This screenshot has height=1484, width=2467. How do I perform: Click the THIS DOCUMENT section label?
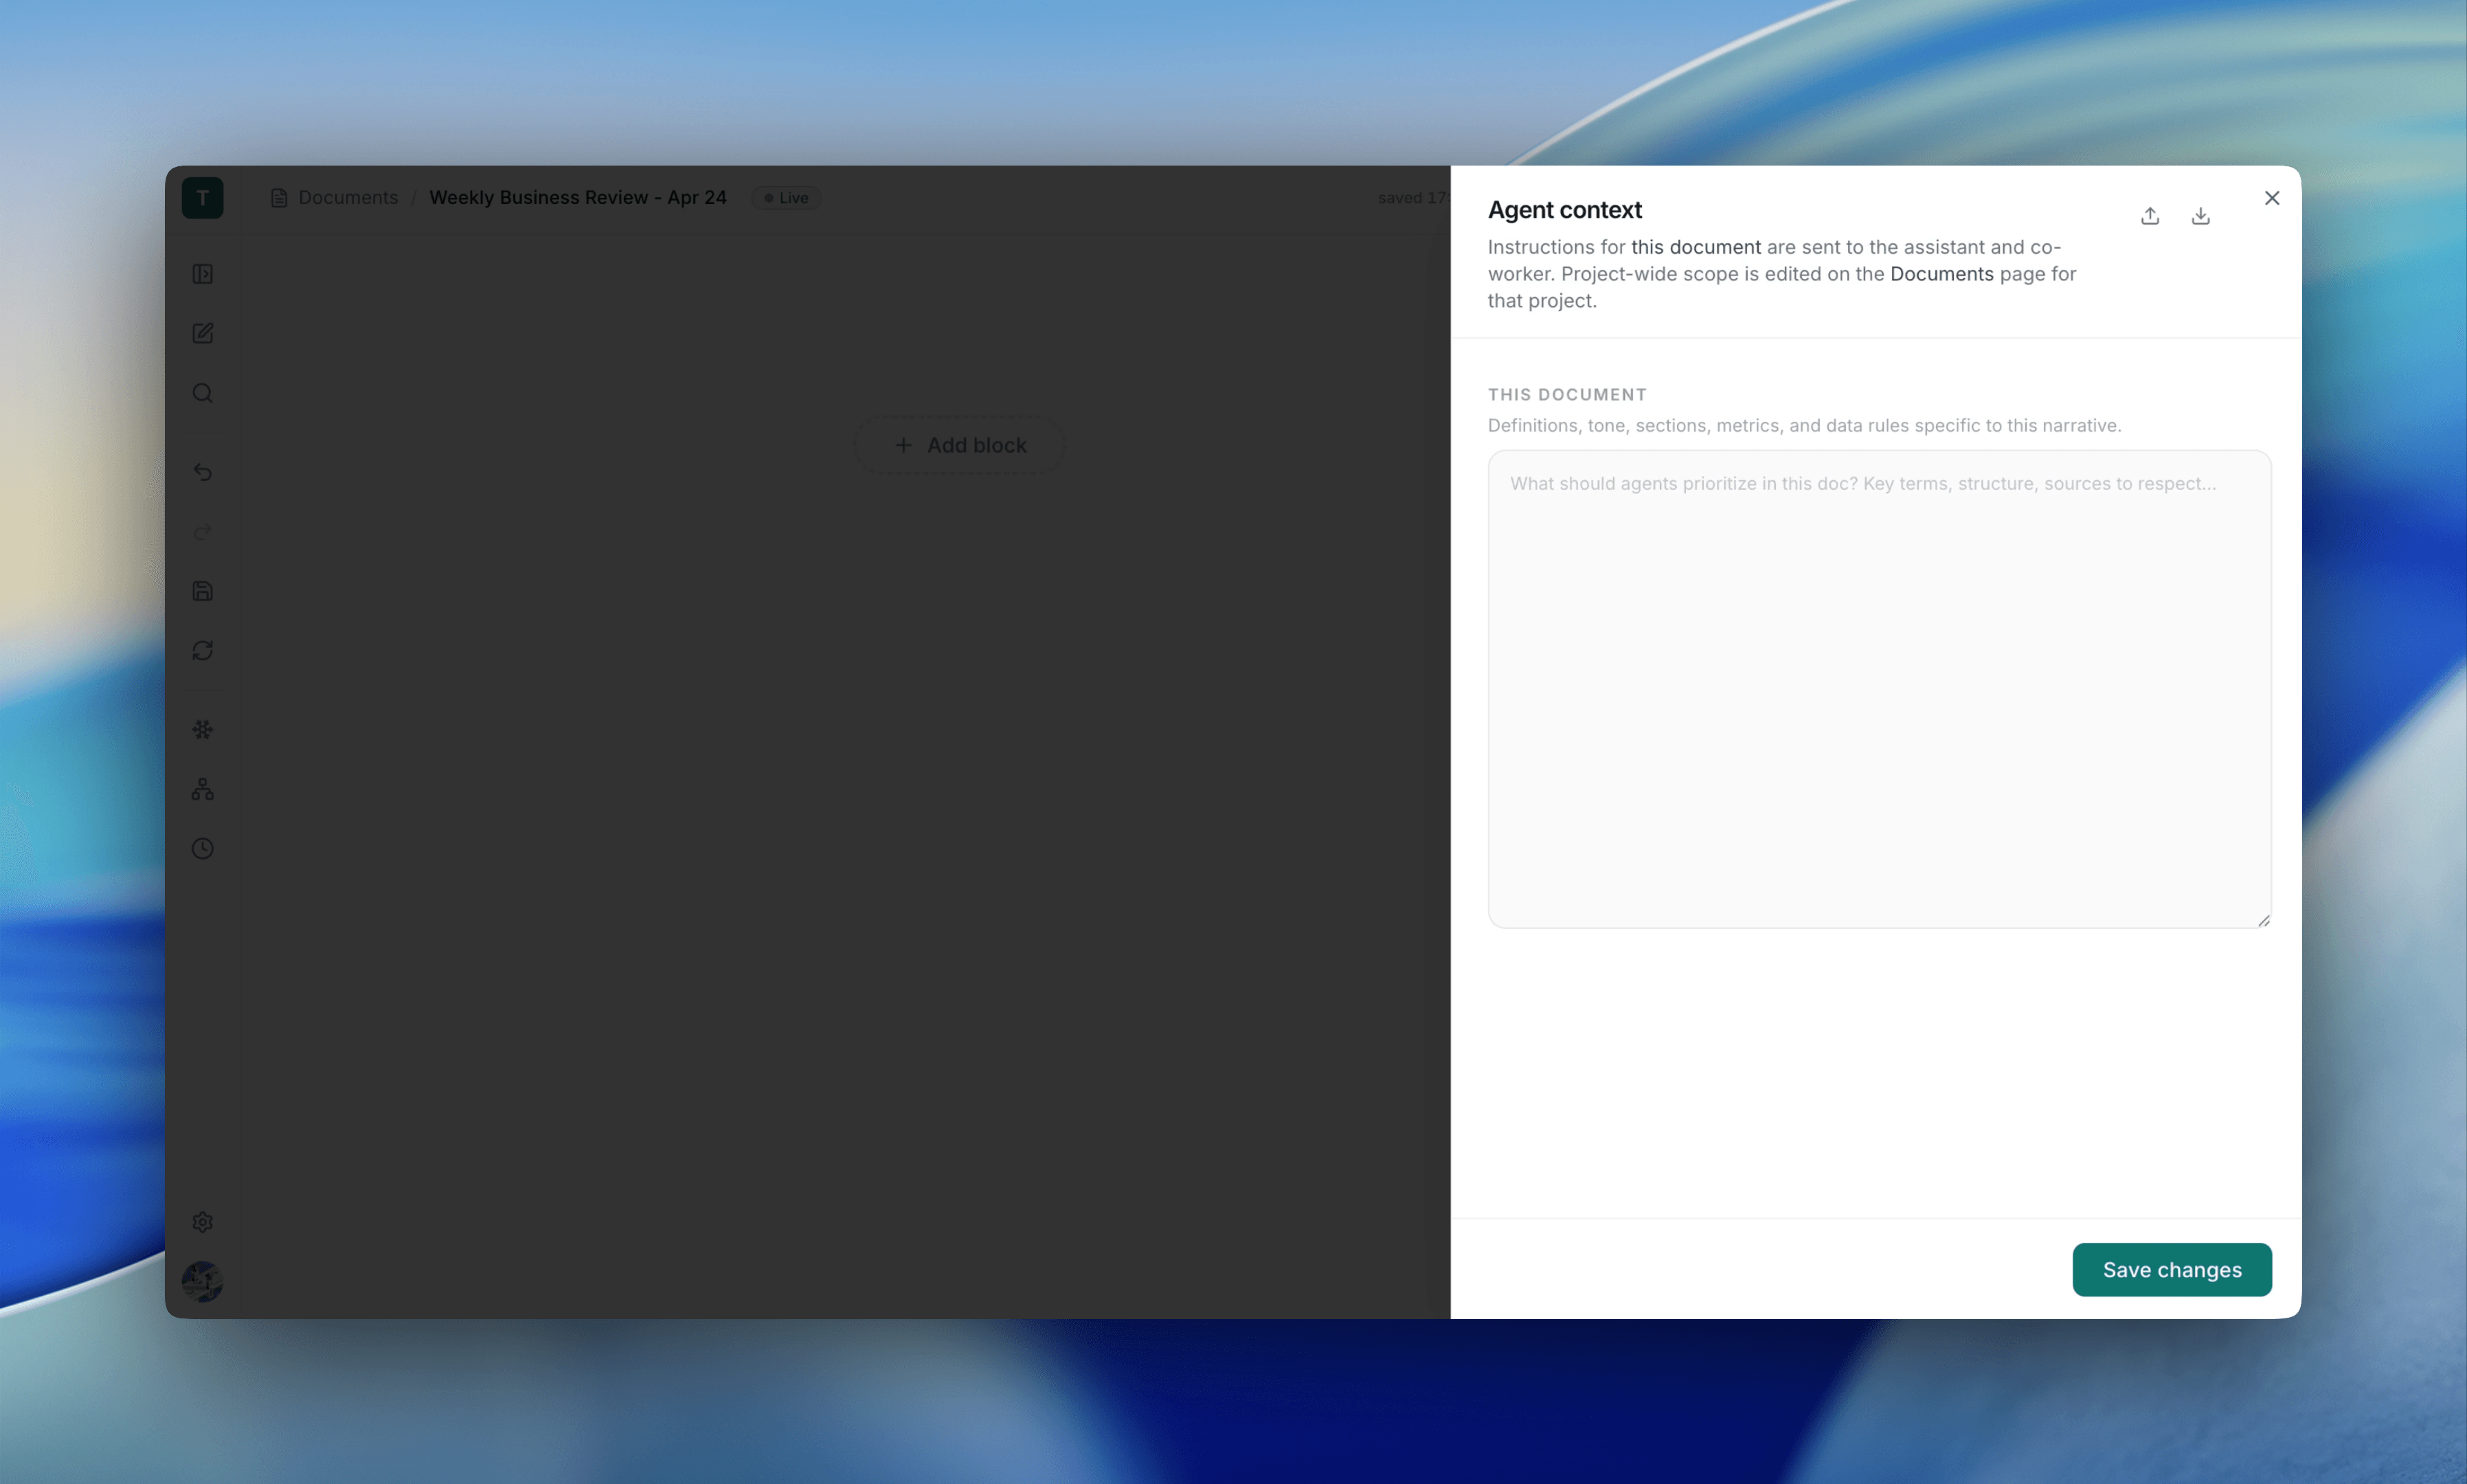[x=1567, y=395]
